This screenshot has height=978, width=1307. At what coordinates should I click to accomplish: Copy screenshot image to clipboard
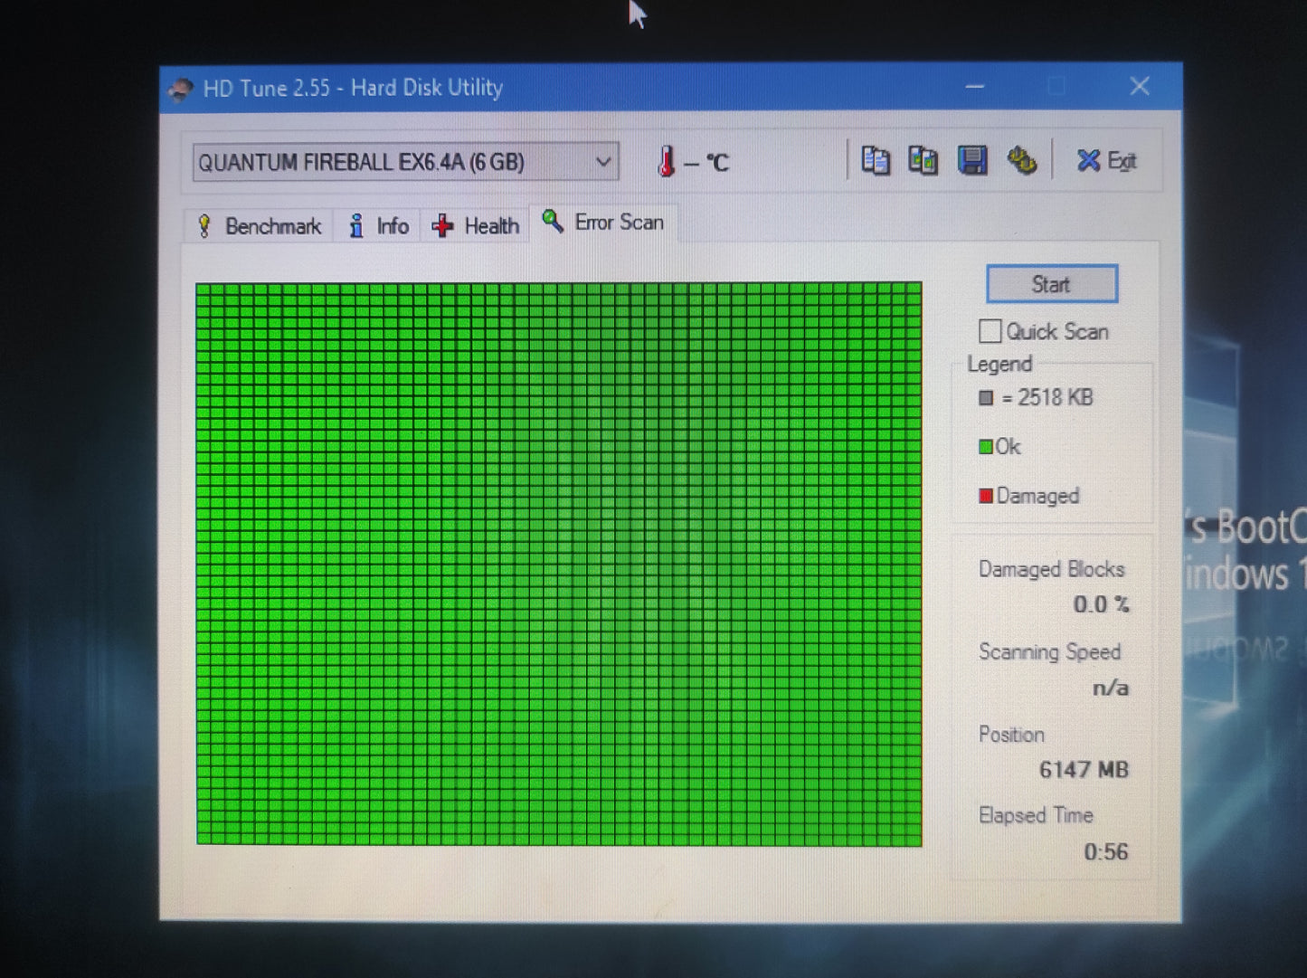923,159
